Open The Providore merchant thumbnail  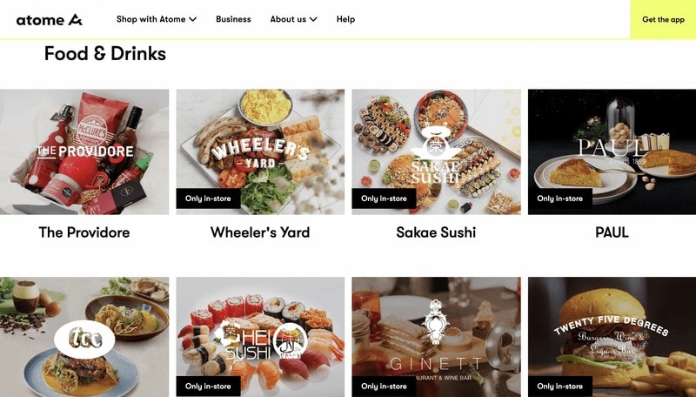(x=84, y=151)
